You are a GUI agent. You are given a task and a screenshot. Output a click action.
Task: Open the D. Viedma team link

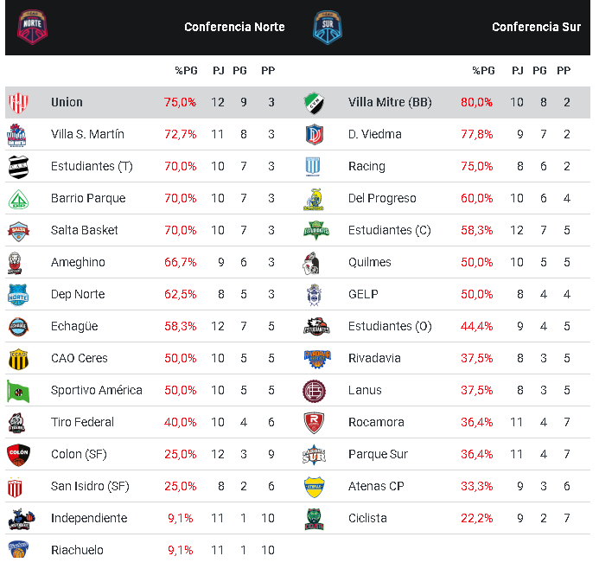pos(375,134)
